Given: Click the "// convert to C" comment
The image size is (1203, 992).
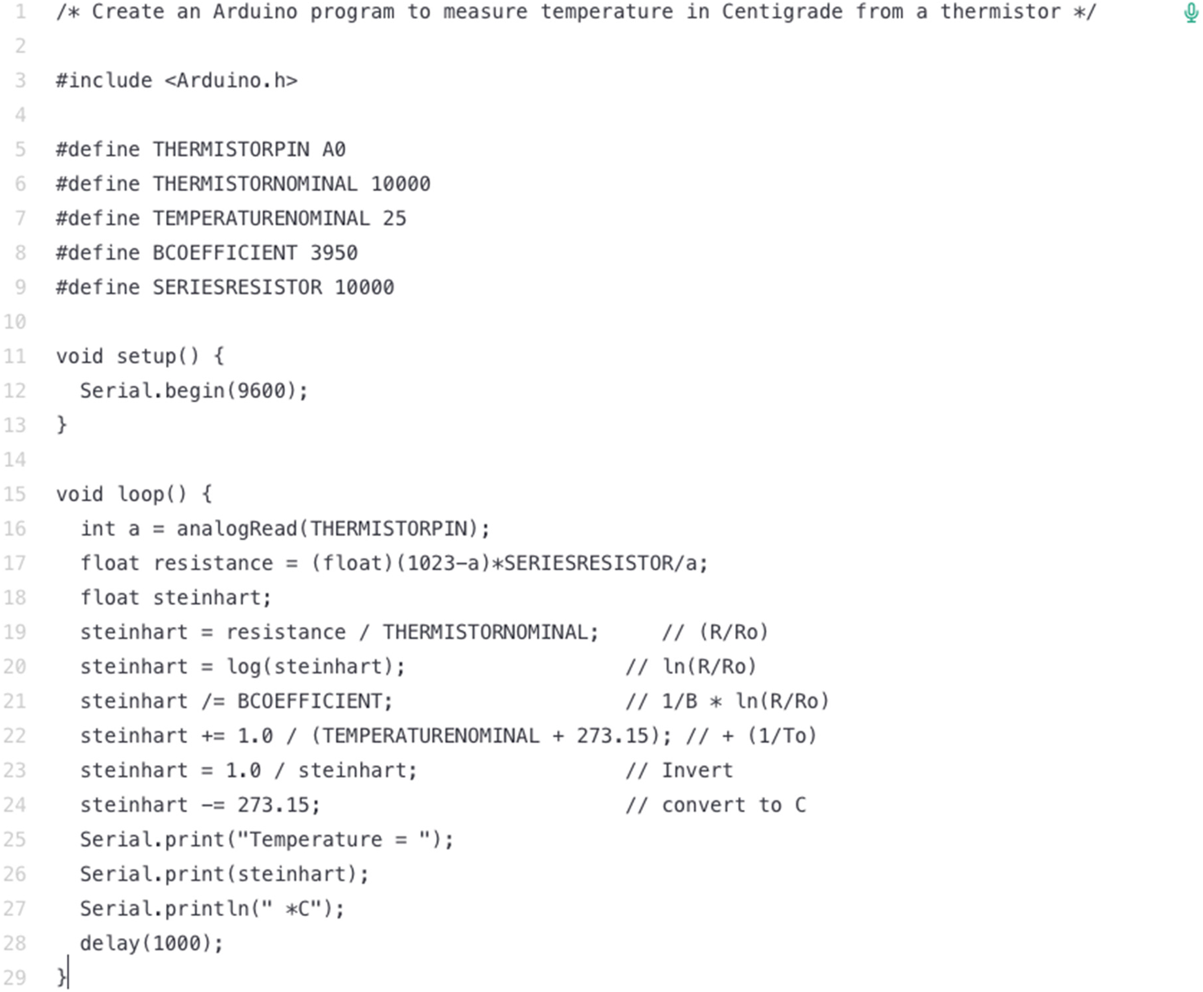Looking at the screenshot, I should [x=716, y=805].
